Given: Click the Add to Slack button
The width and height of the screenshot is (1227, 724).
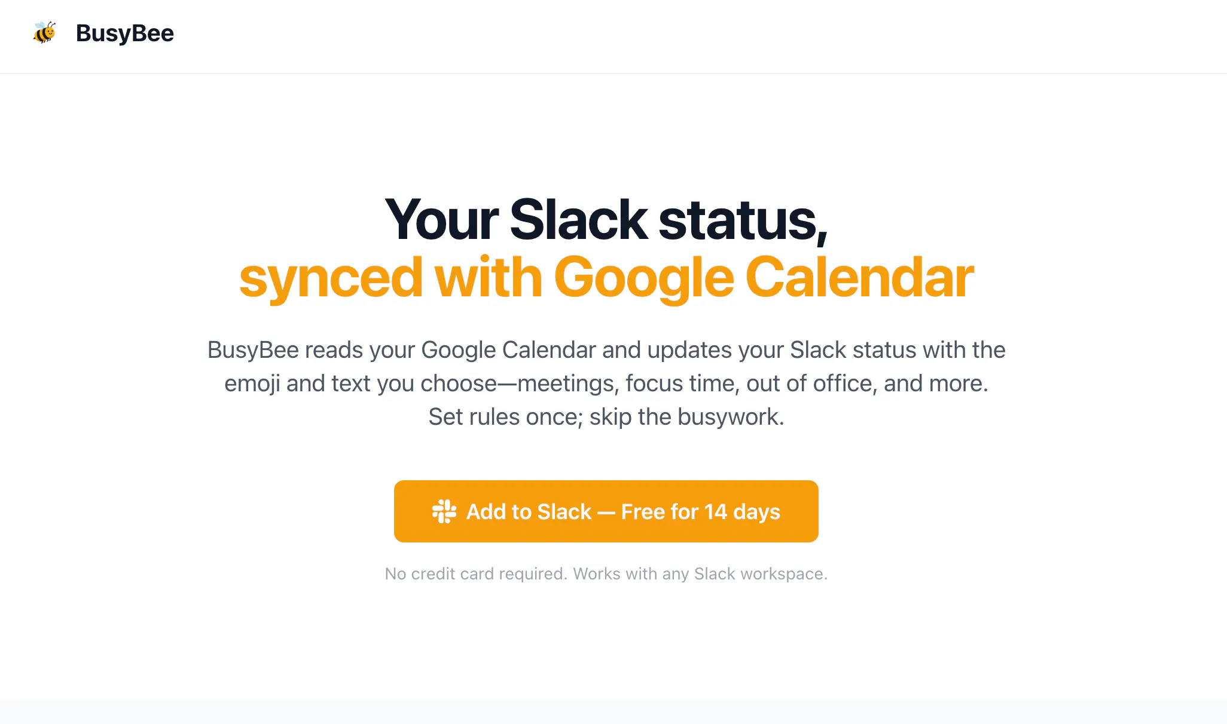Looking at the screenshot, I should [x=606, y=511].
